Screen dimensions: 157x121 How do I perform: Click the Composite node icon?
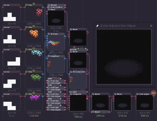click(71, 94)
